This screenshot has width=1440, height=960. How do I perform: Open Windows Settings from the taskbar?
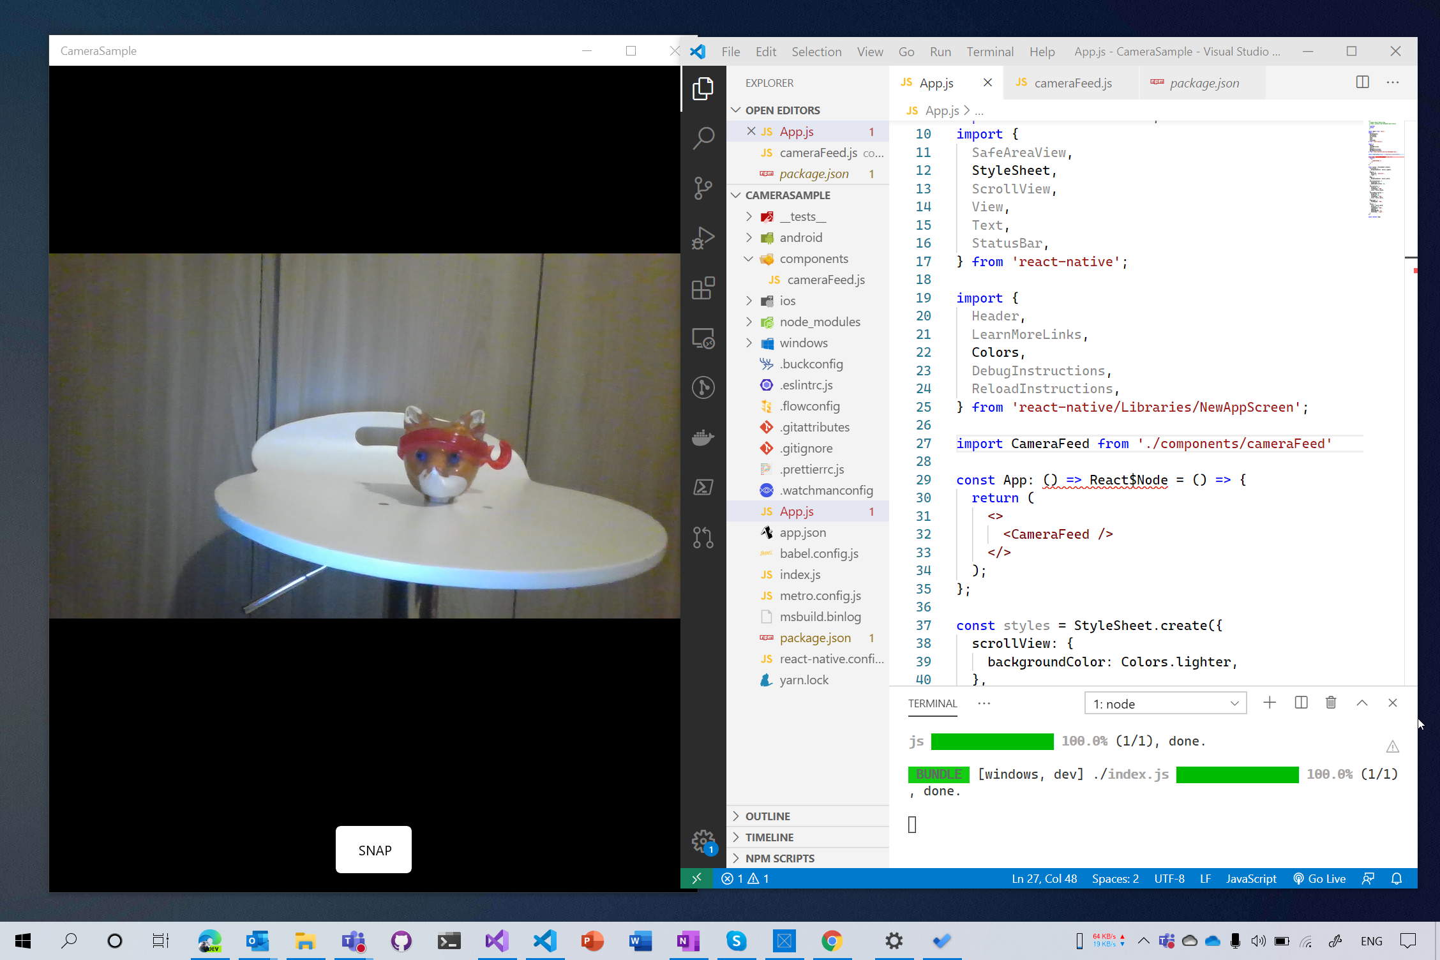[x=894, y=940]
